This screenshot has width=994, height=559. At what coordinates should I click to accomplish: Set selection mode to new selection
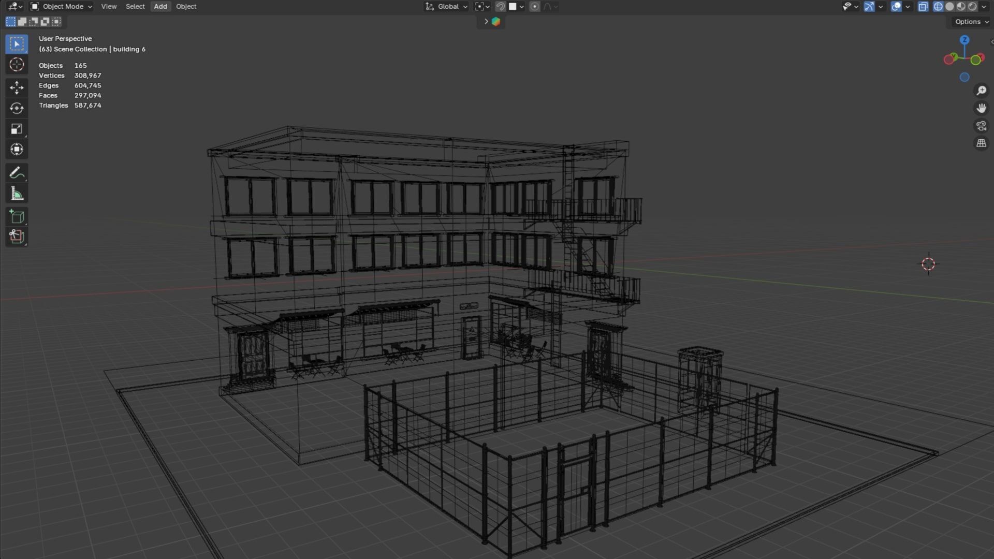tap(11, 22)
